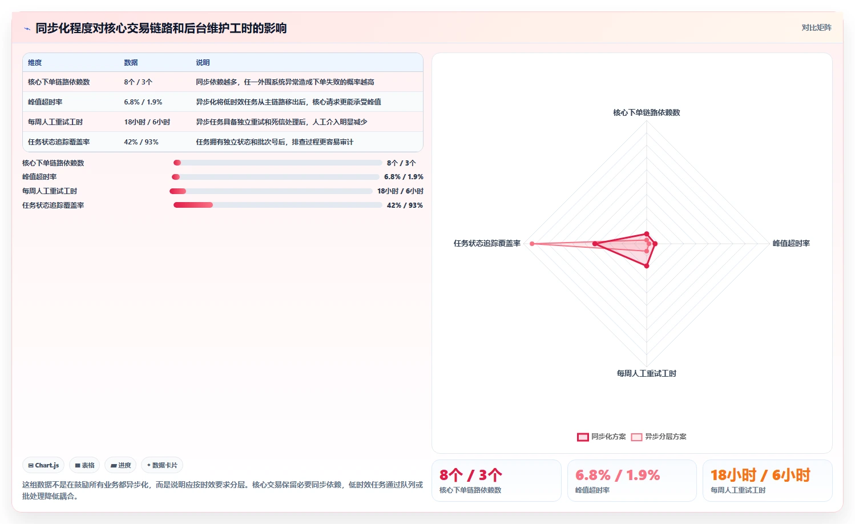Image resolution: width=855 pixels, height=524 pixels.
Task: Click the radar data point on 任务状态追踪覆盖率 axis end
Action: [532, 244]
